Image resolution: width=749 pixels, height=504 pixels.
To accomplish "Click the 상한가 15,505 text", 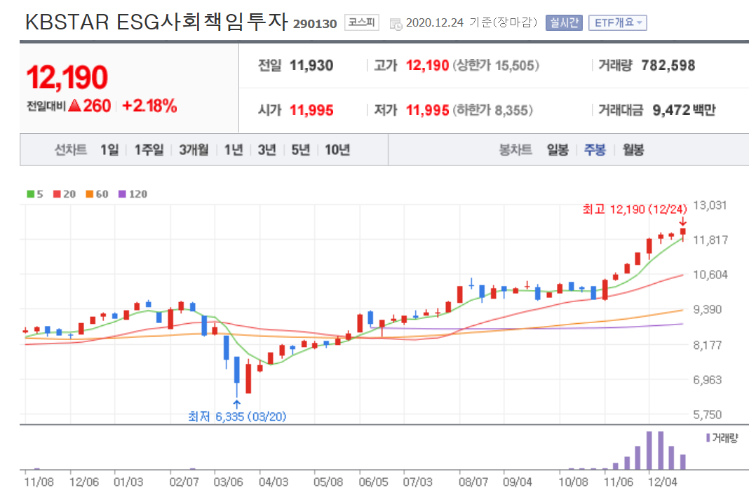I will [x=495, y=65].
